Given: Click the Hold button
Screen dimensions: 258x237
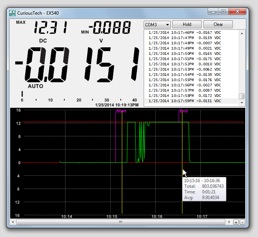Looking at the screenshot, I should pos(187,24).
